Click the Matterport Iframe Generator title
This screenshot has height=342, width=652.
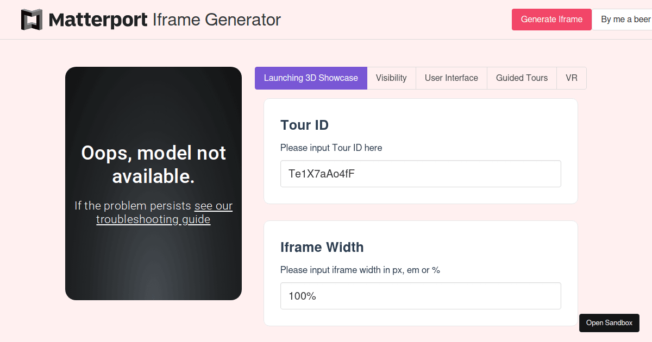pyautogui.click(x=165, y=20)
